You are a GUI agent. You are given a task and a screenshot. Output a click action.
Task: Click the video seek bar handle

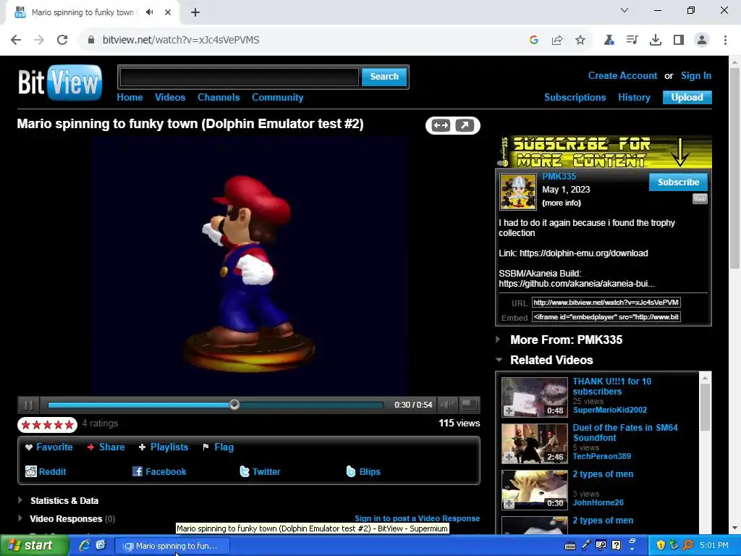click(234, 405)
